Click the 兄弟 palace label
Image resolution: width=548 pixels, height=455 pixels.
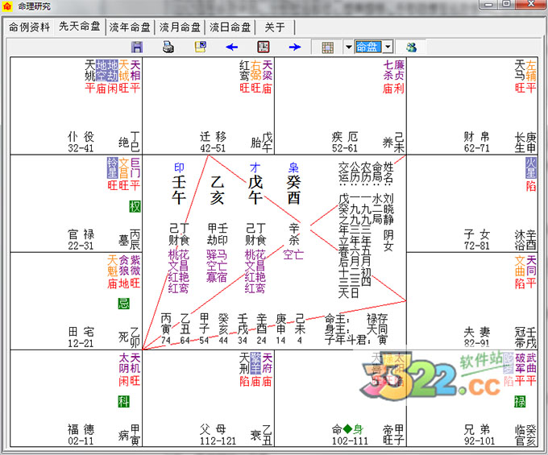[x=477, y=429]
